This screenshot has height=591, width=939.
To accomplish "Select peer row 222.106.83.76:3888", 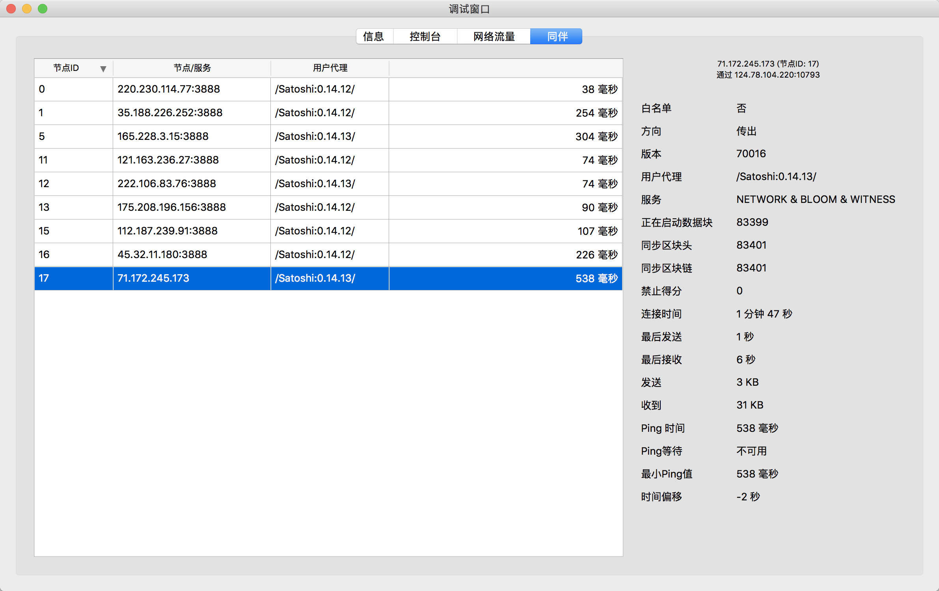I will (166, 184).
